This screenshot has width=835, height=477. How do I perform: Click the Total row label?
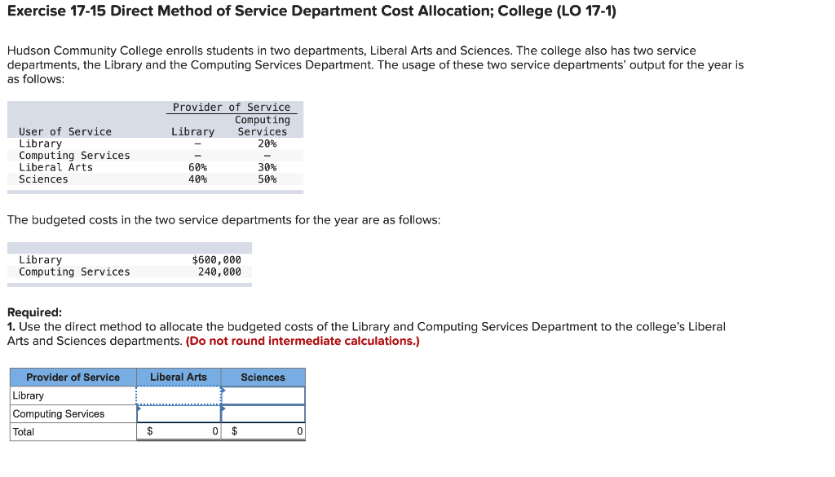click(24, 431)
